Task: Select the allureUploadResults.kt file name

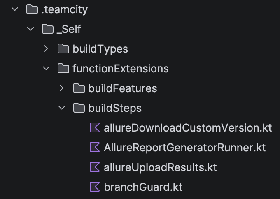Action: 160,167
